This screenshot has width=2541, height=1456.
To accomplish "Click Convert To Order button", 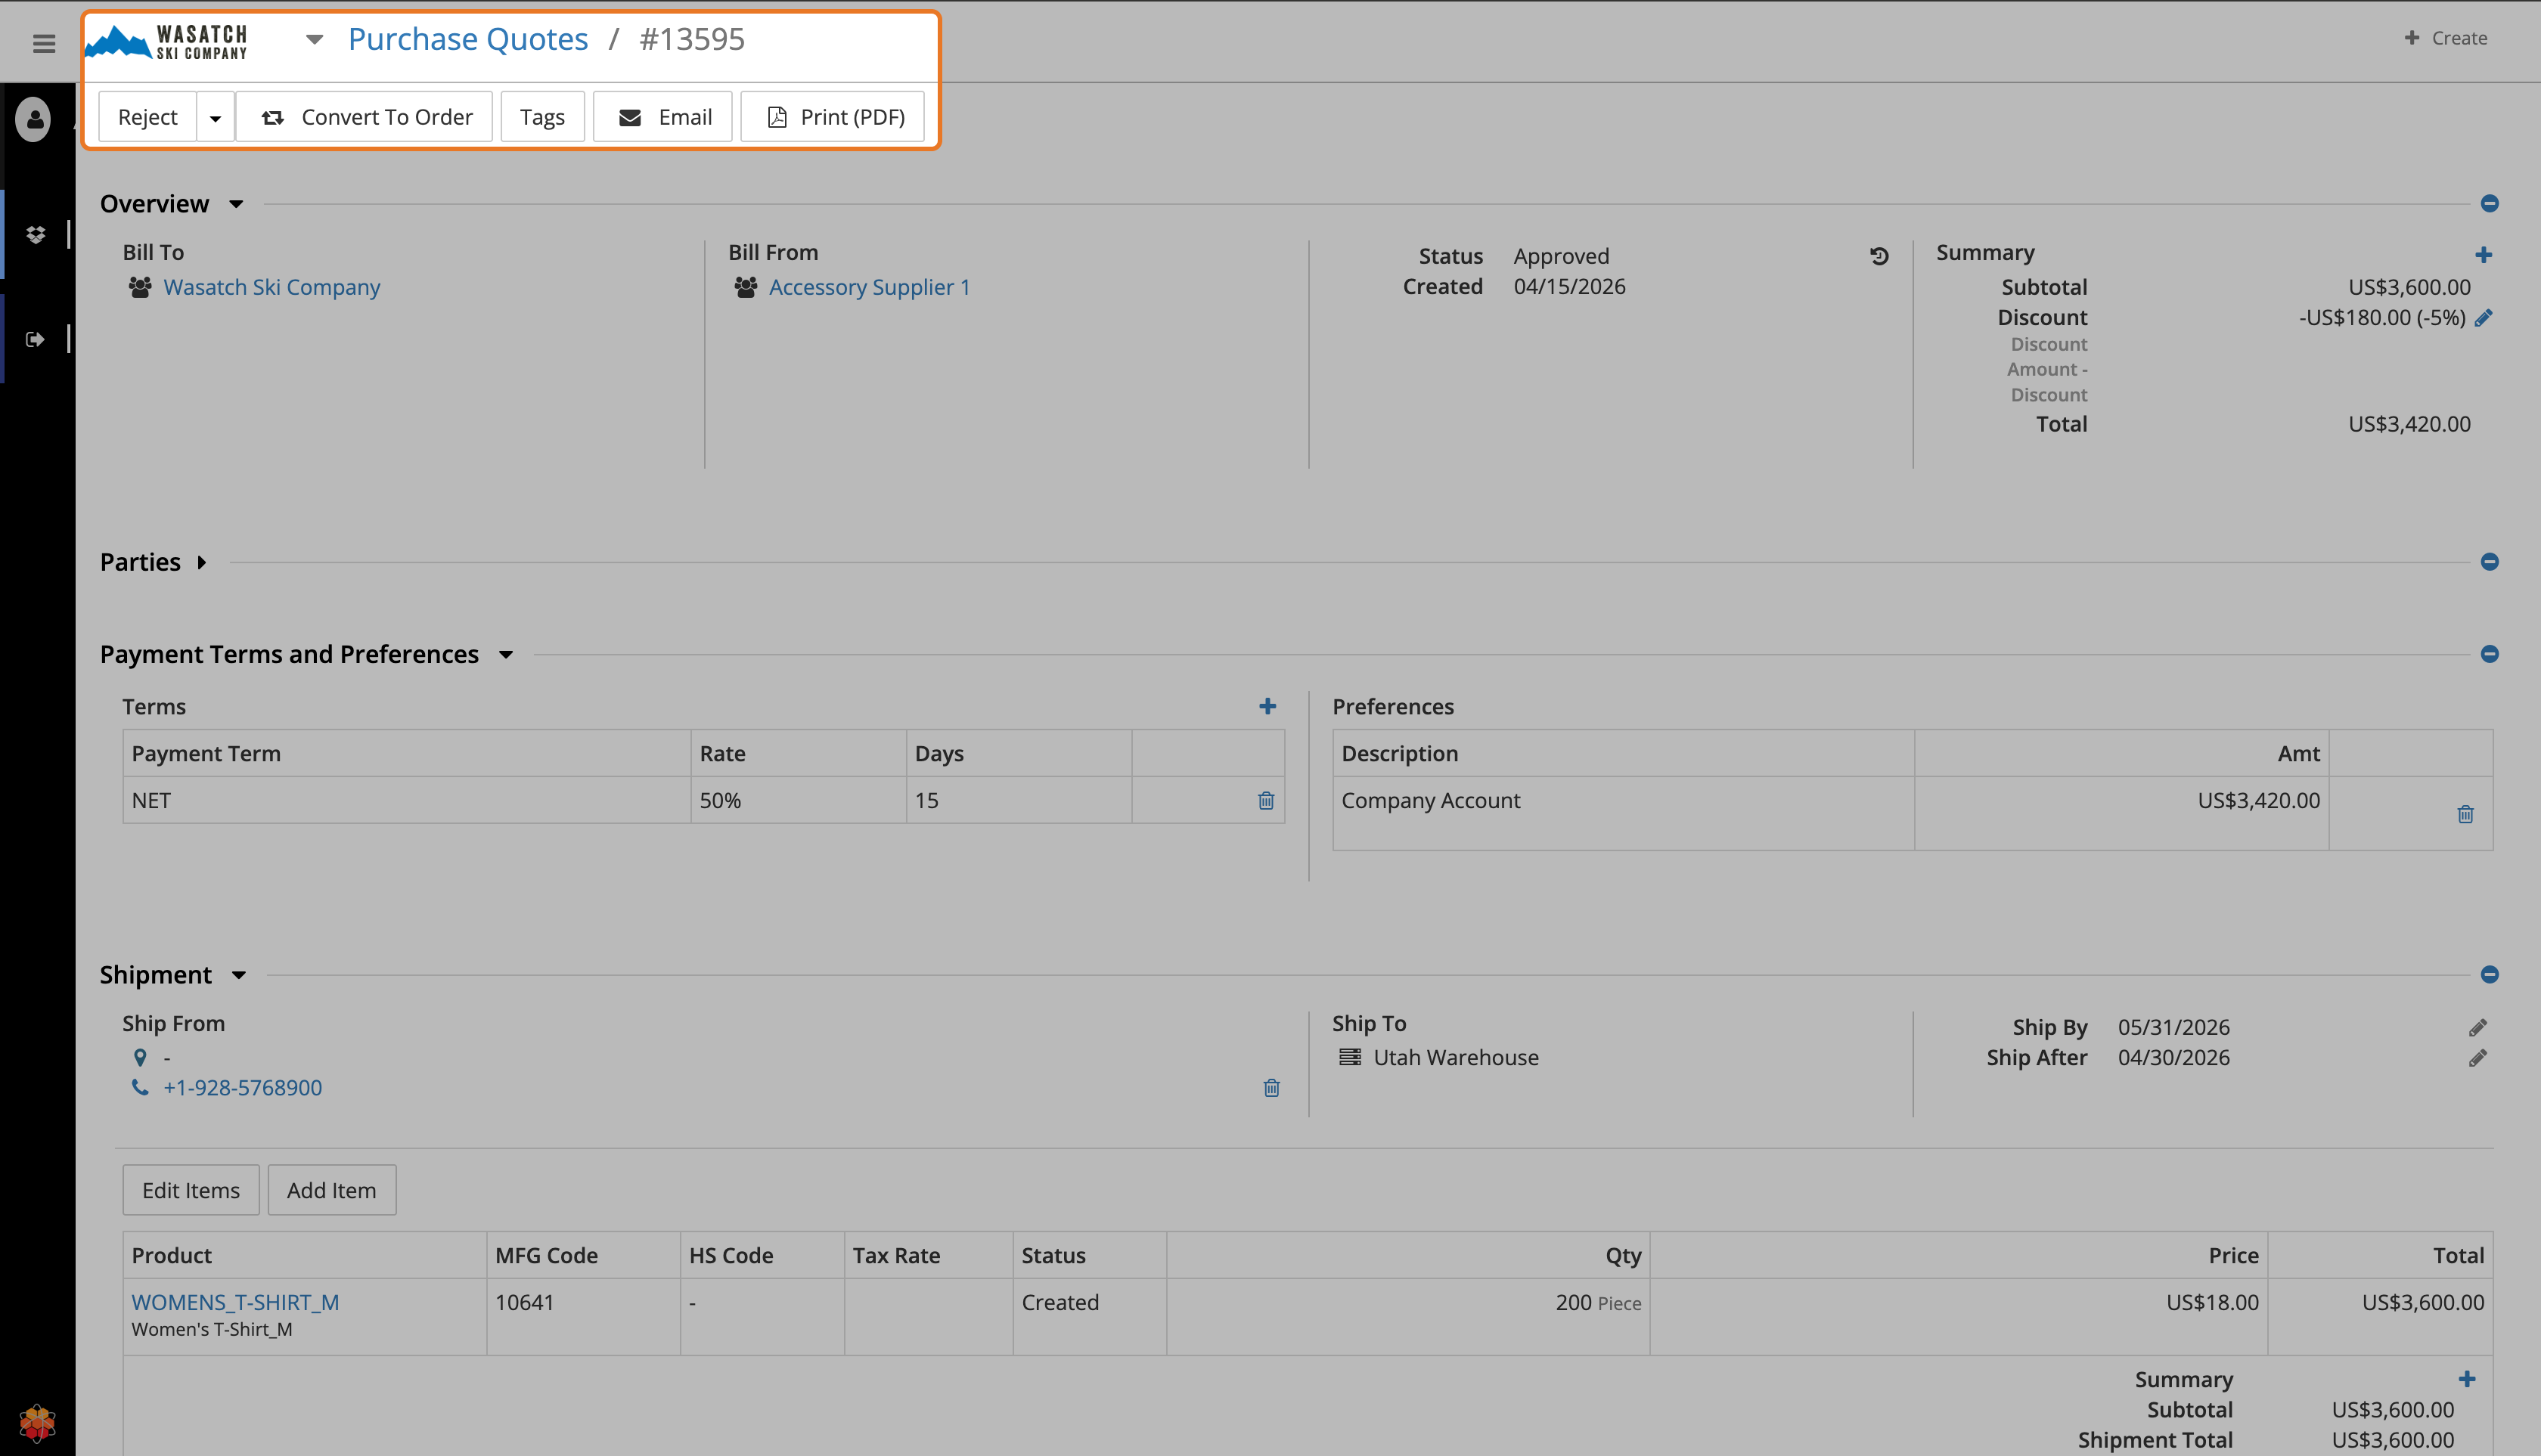I will [365, 117].
